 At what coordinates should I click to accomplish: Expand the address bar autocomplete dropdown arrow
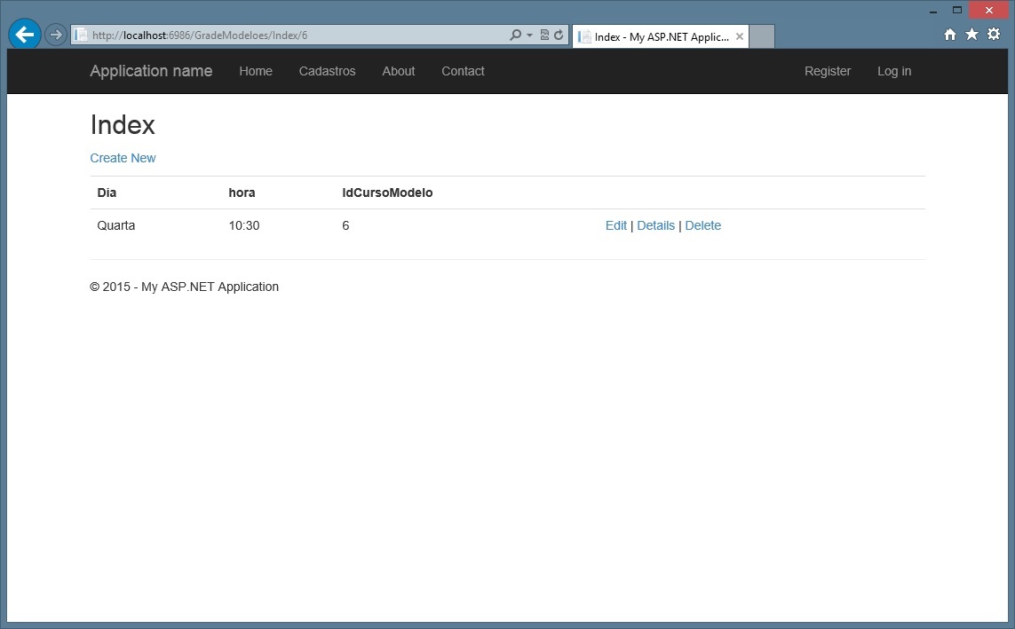point(530,35)
